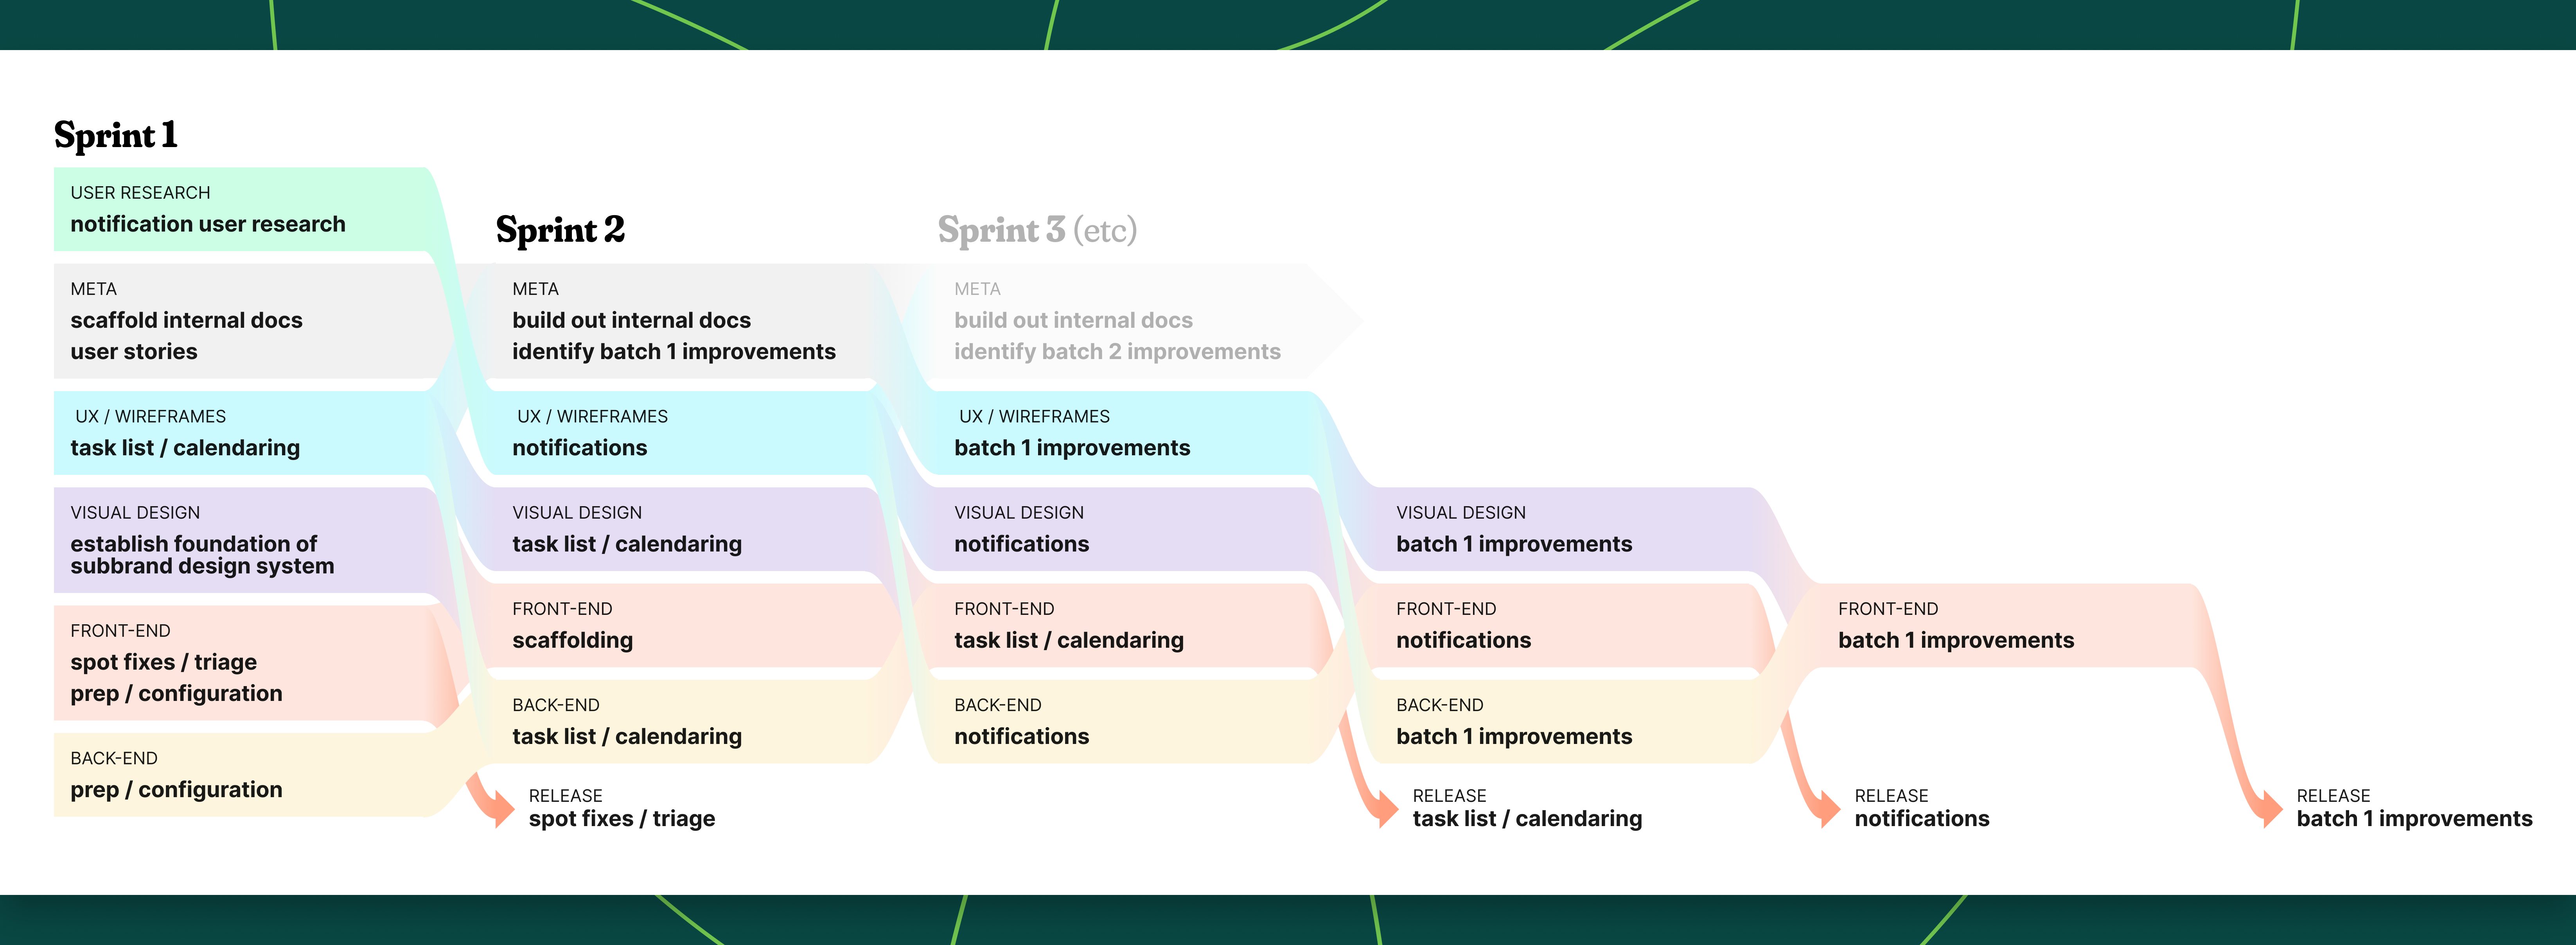Click visual design batch 1 improvements
2576x945 pixels.
(1514, 544)
